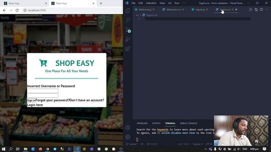Click the browser forward arrow
Screen dimensions: 271x152
11,10
